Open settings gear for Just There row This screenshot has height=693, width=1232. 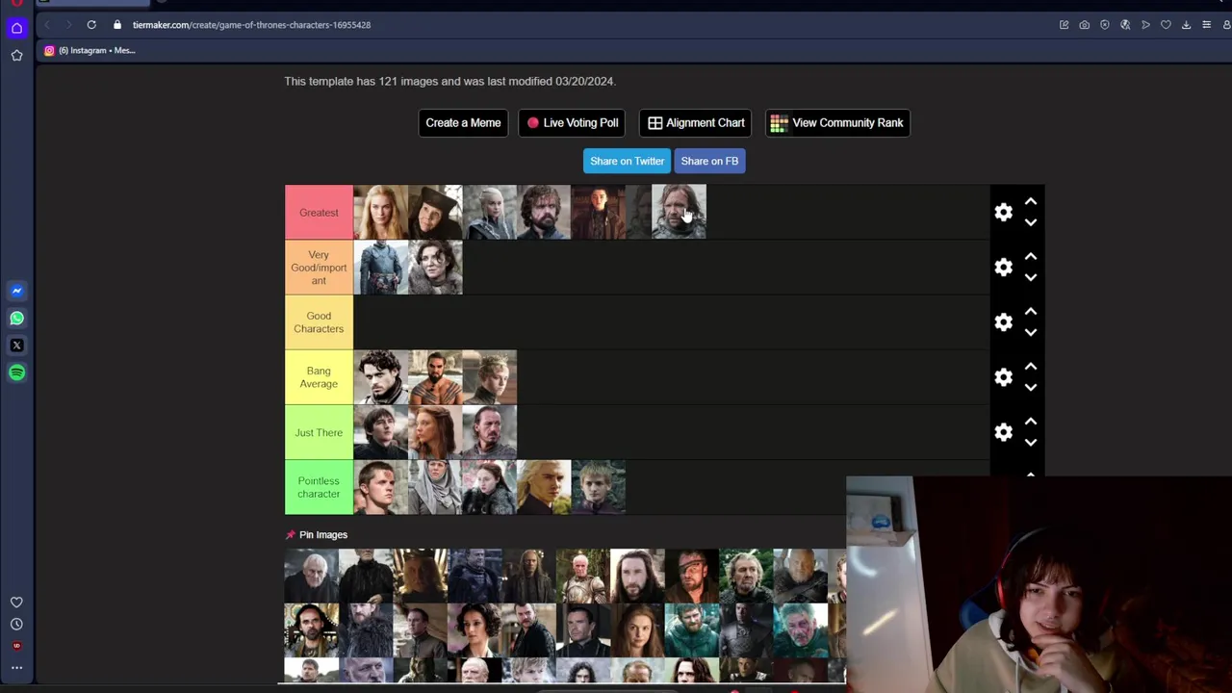coord(1004,432)
